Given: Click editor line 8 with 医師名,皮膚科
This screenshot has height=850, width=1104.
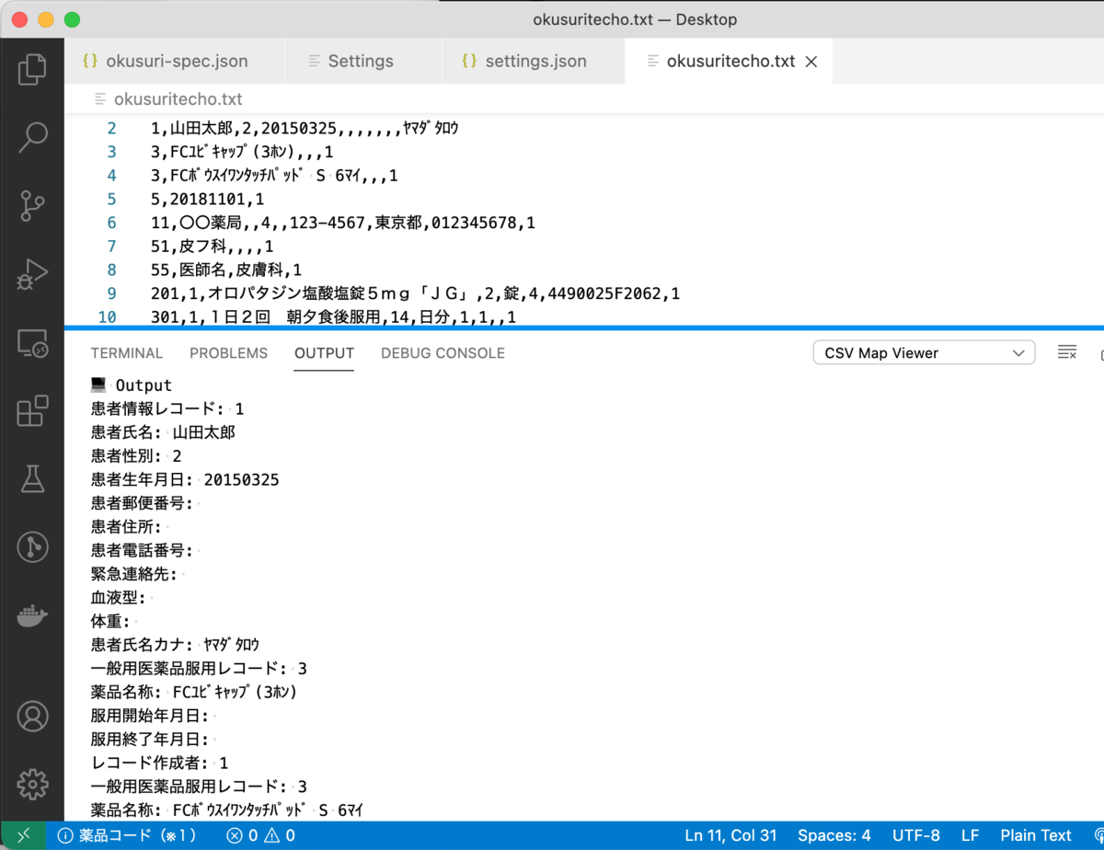Looking at the screenshot, I should (227, 270).
